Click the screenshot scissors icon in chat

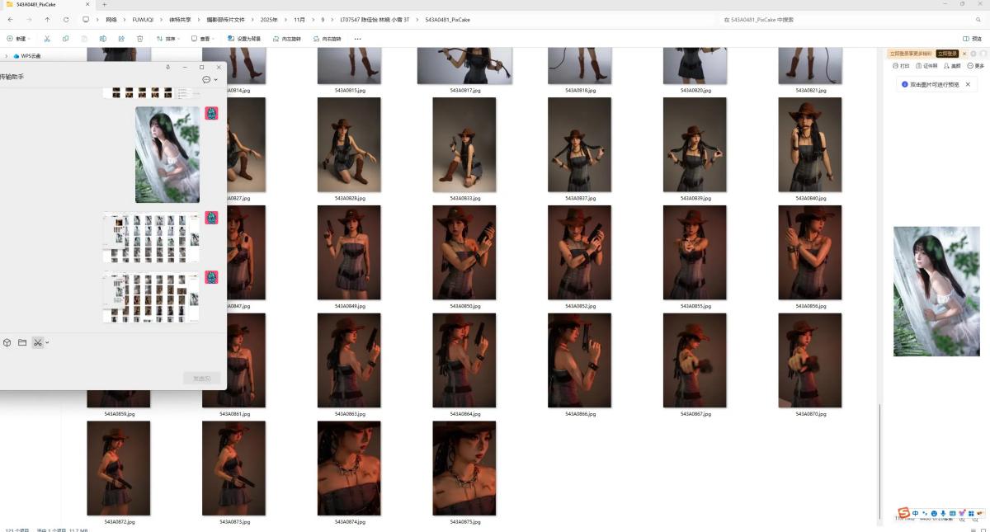(x=38, y=342)
